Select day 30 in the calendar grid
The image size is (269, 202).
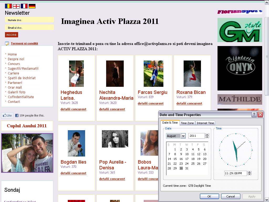click(181, 168)
